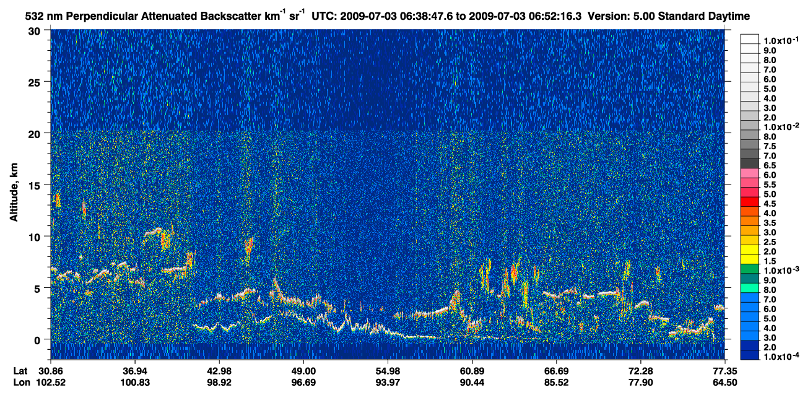
Task: Click longitude value "93.97"
Action: [x=388, y=382]
